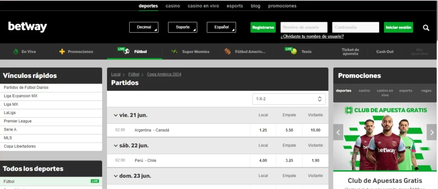The image size is (438, 189).
Task: Focus the Nombre de usuario field
Action: (x=304, y=27)
